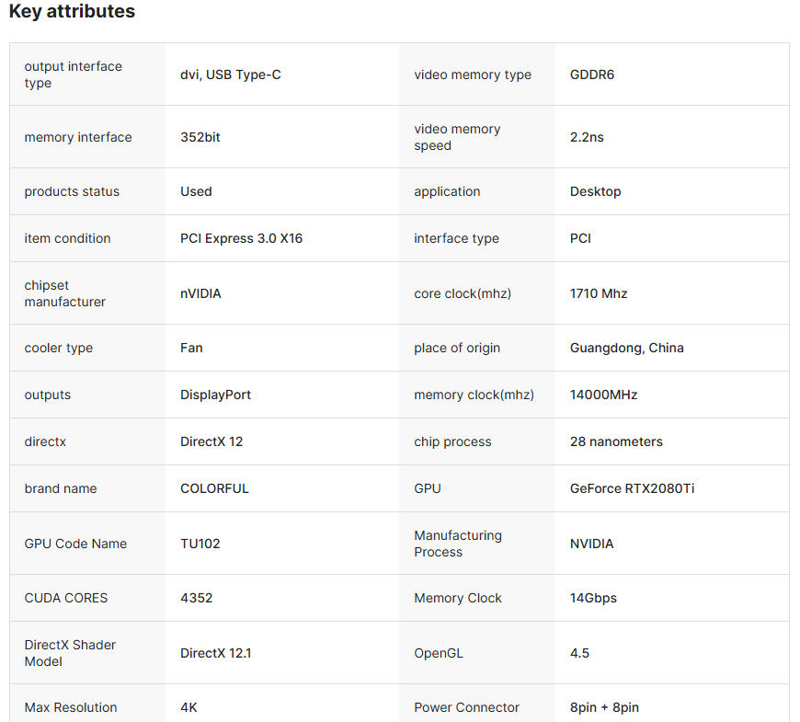Select the 'application' label
800x722 pixels.
pos(447,192)
